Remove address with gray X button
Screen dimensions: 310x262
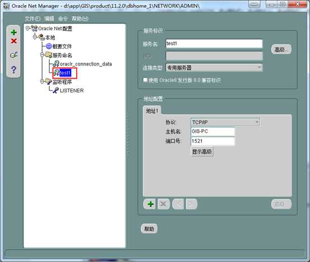point(164,204)
